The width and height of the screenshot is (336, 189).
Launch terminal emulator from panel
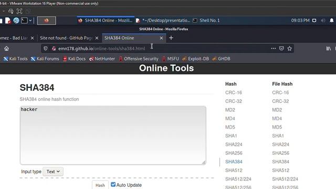click(x=24, y=20)
